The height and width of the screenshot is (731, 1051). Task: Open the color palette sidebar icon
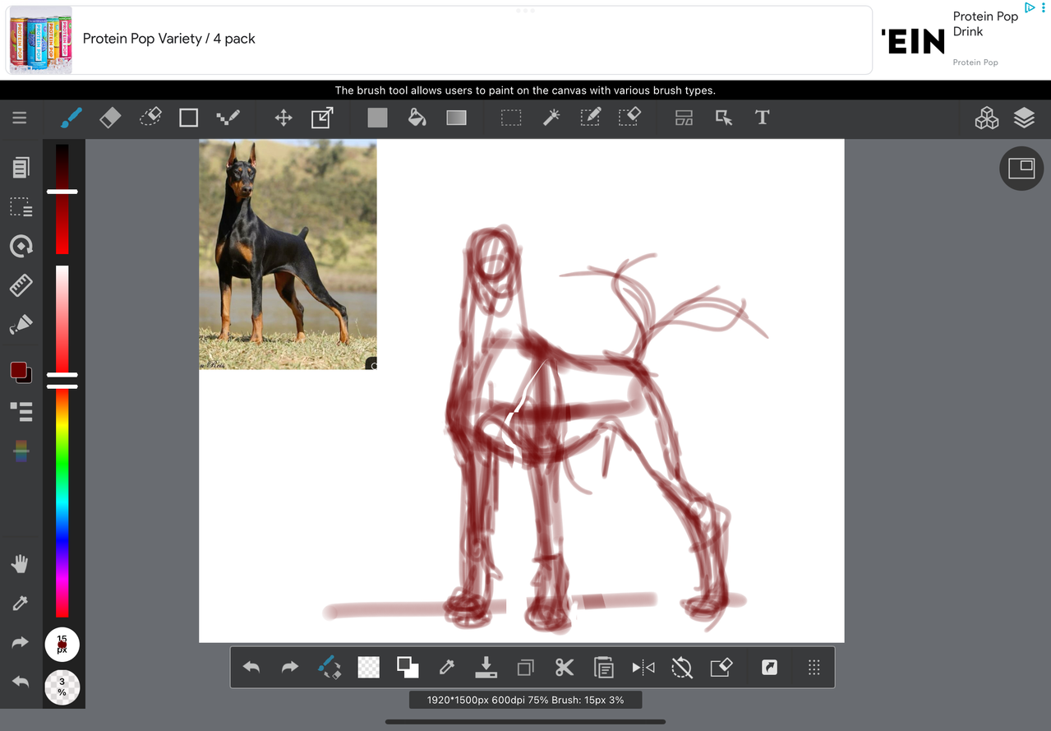coord(21,451)
